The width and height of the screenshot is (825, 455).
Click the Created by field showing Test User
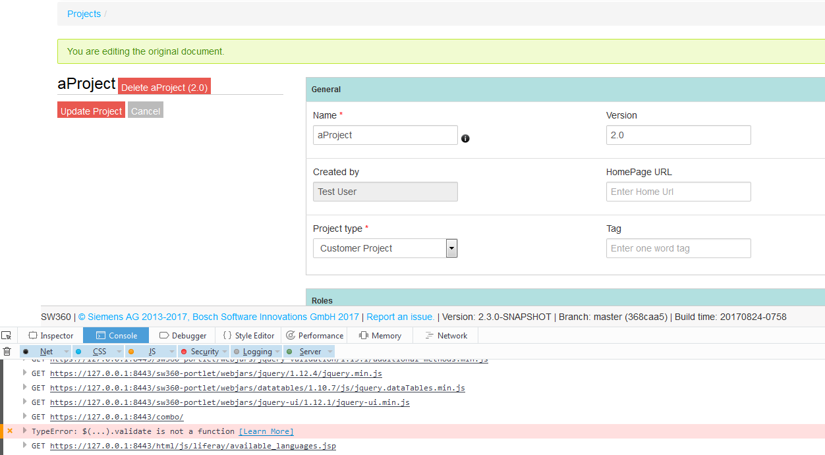385,192
